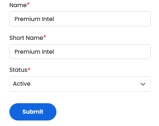Click the red asterisk beside Name
The width and height of the screenshot is (159, 126).
[28, 4]
